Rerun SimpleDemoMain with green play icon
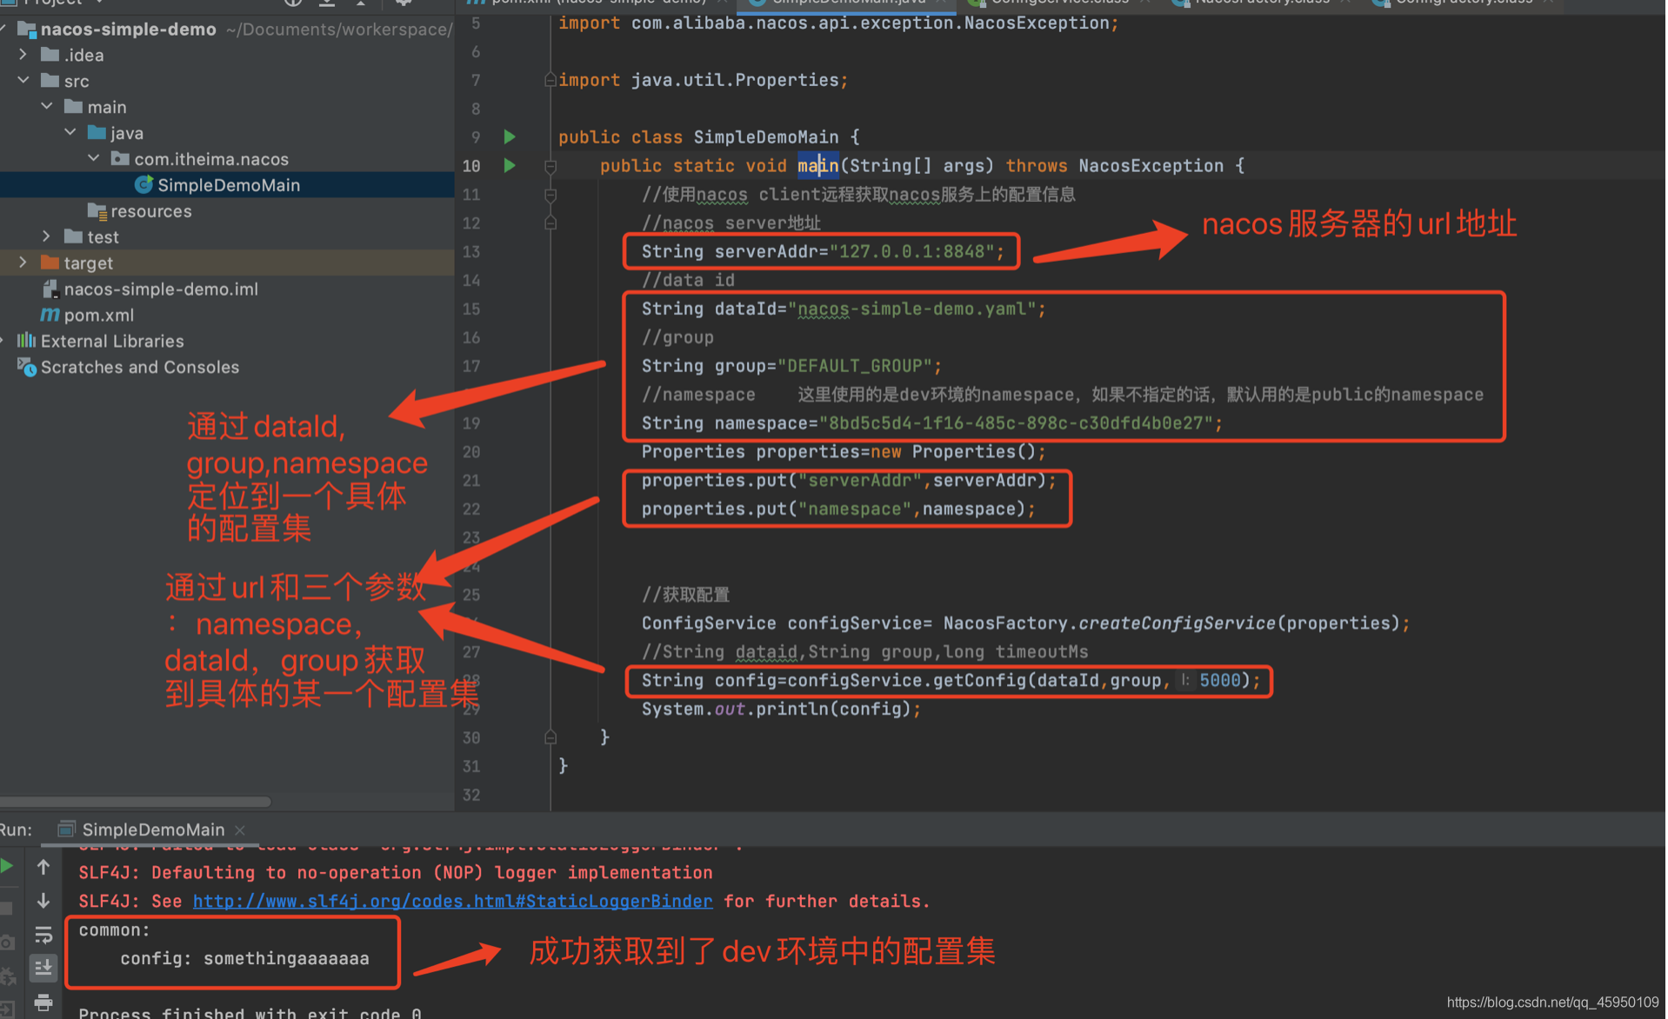Viewport: 1668px width, 1019px height. (7, 866)
